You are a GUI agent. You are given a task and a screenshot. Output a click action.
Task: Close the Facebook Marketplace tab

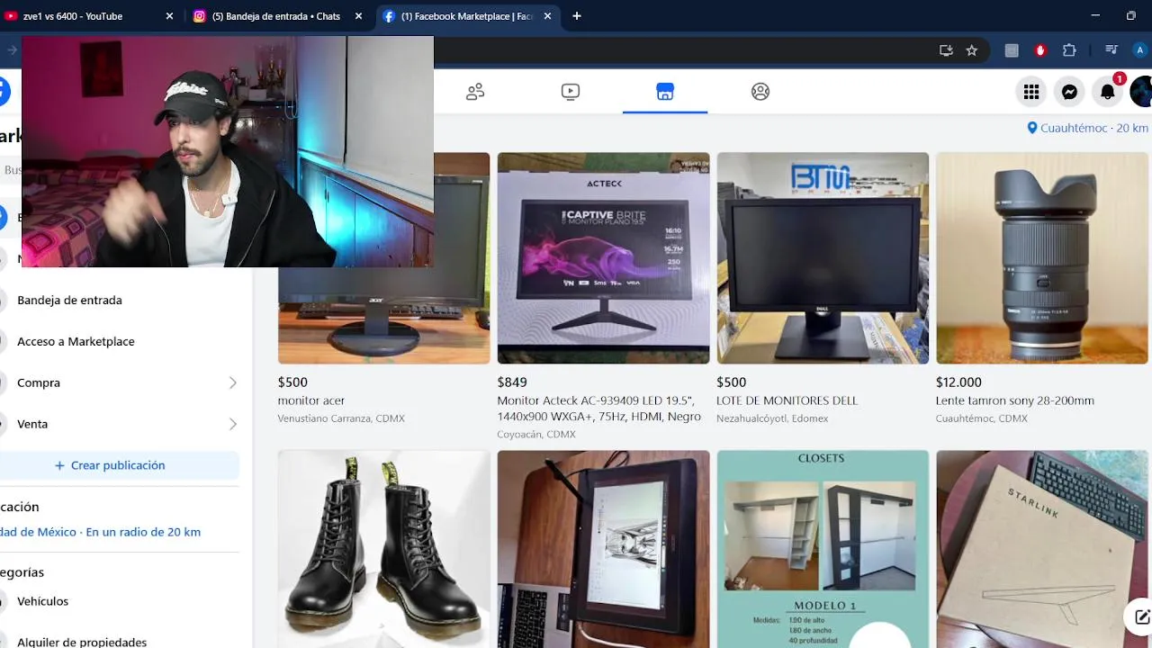click(547, 16)
